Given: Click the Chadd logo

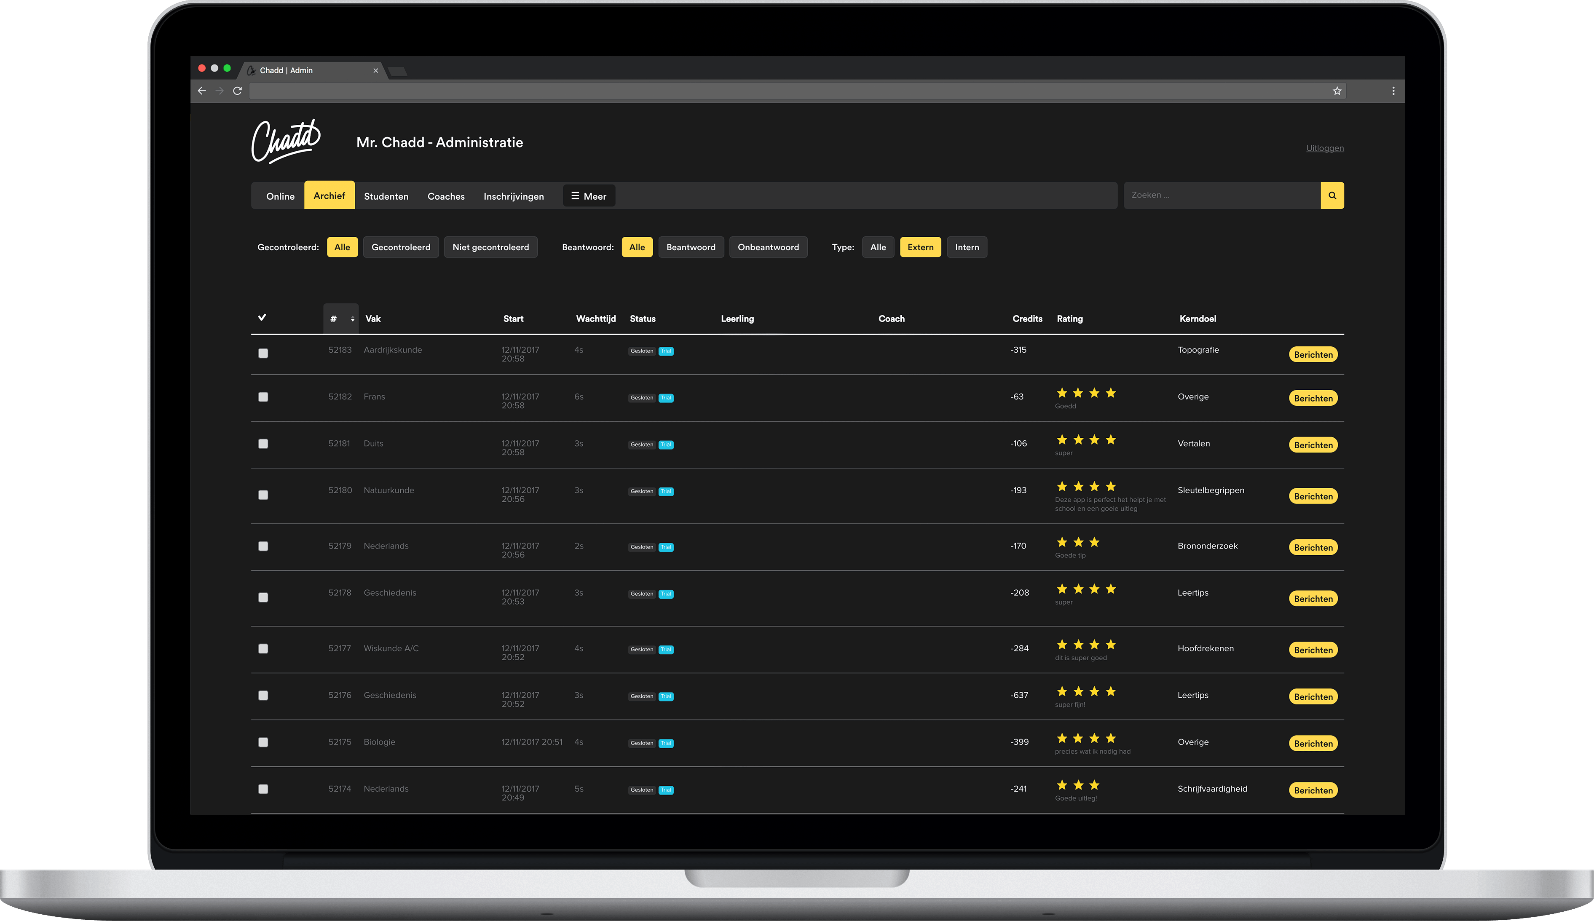Looking at the screenshot, I should pos(286,142).
